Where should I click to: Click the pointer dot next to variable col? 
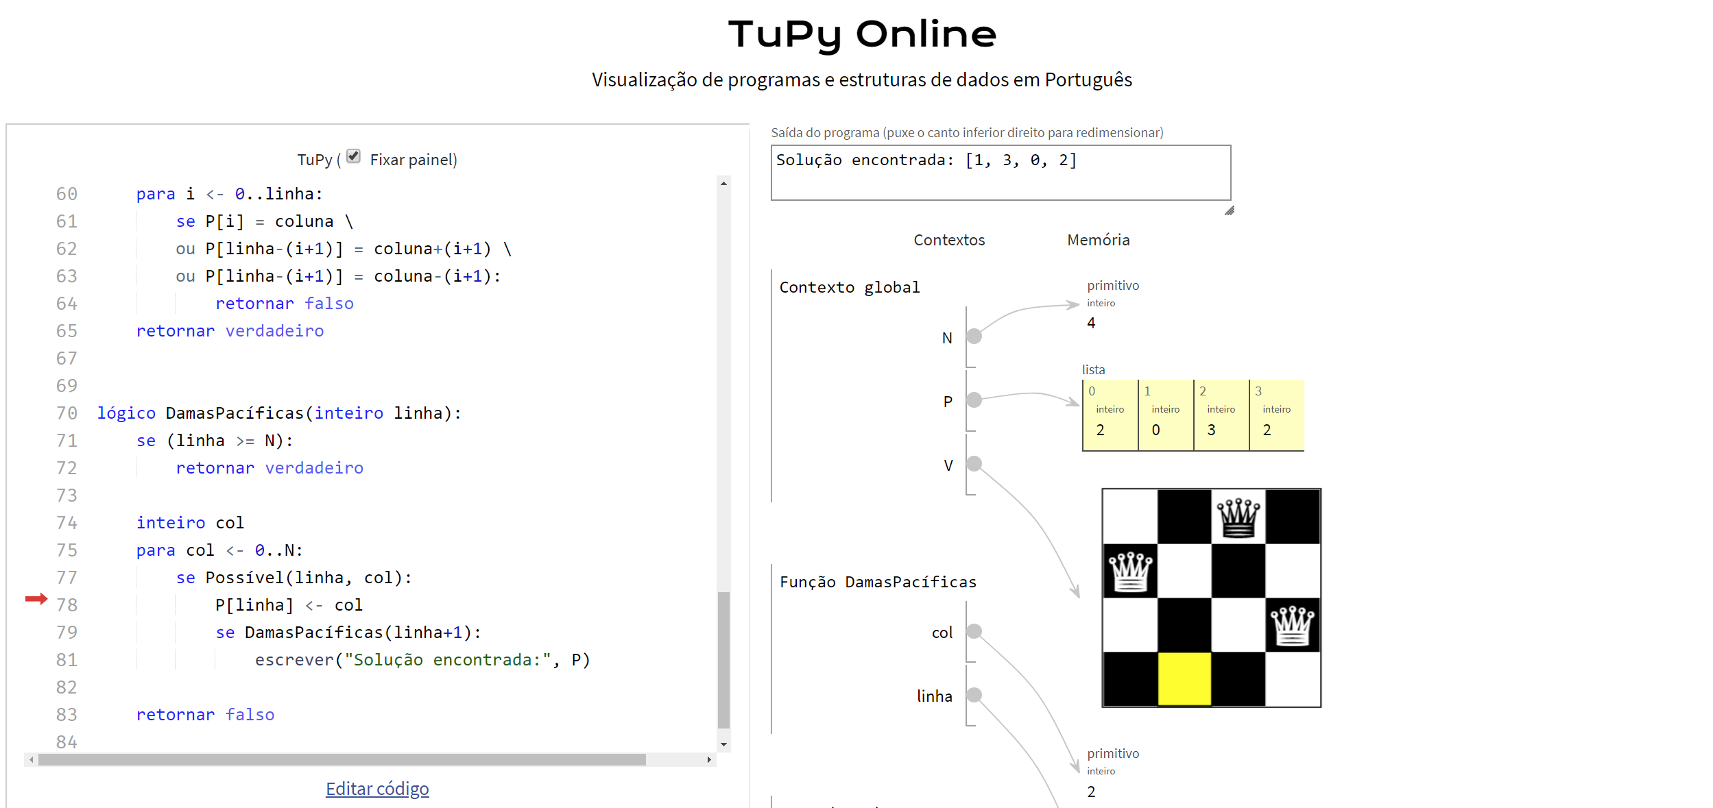tap(974, 631)
